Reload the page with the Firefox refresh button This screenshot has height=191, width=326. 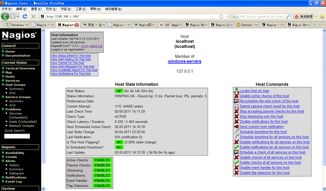click(x=25, y=16)
